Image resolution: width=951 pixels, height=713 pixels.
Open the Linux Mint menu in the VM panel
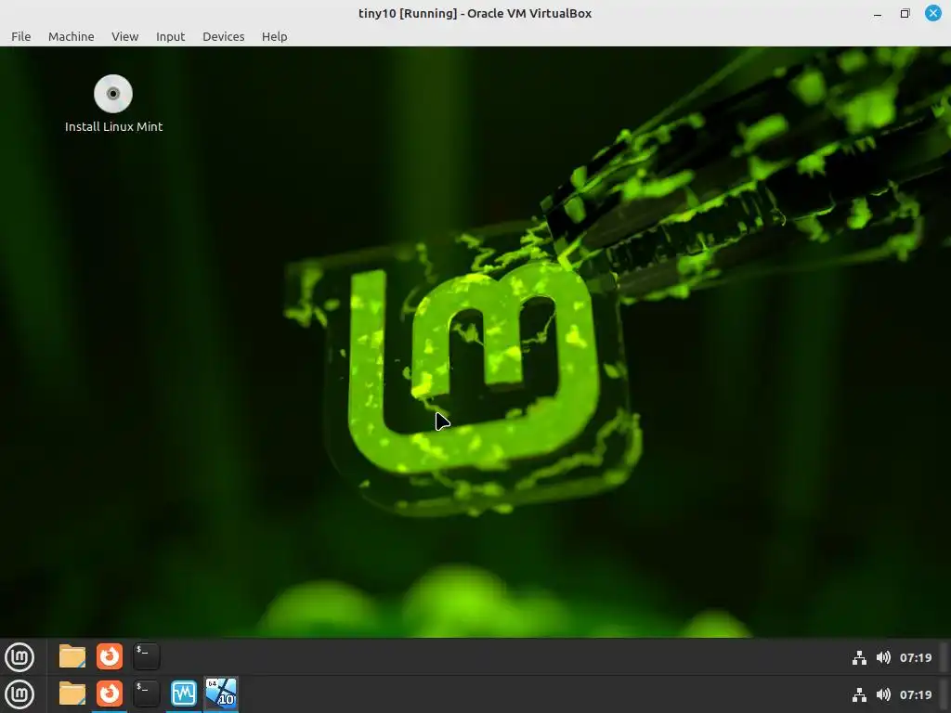pos(20,657)
